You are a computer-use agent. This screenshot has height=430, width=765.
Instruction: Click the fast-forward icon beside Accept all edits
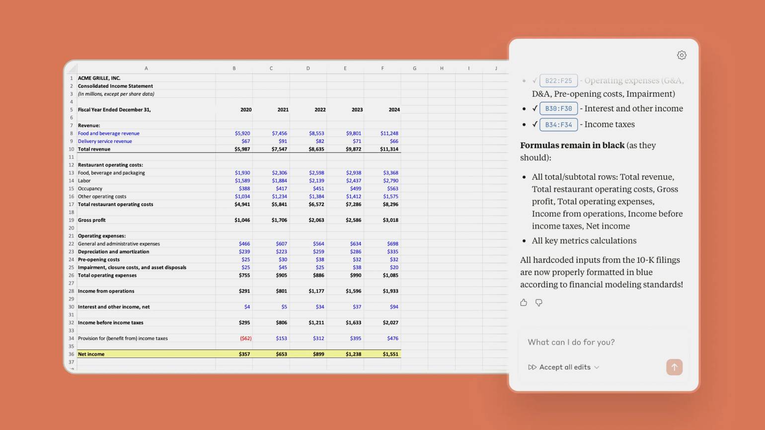click(532, 367)
